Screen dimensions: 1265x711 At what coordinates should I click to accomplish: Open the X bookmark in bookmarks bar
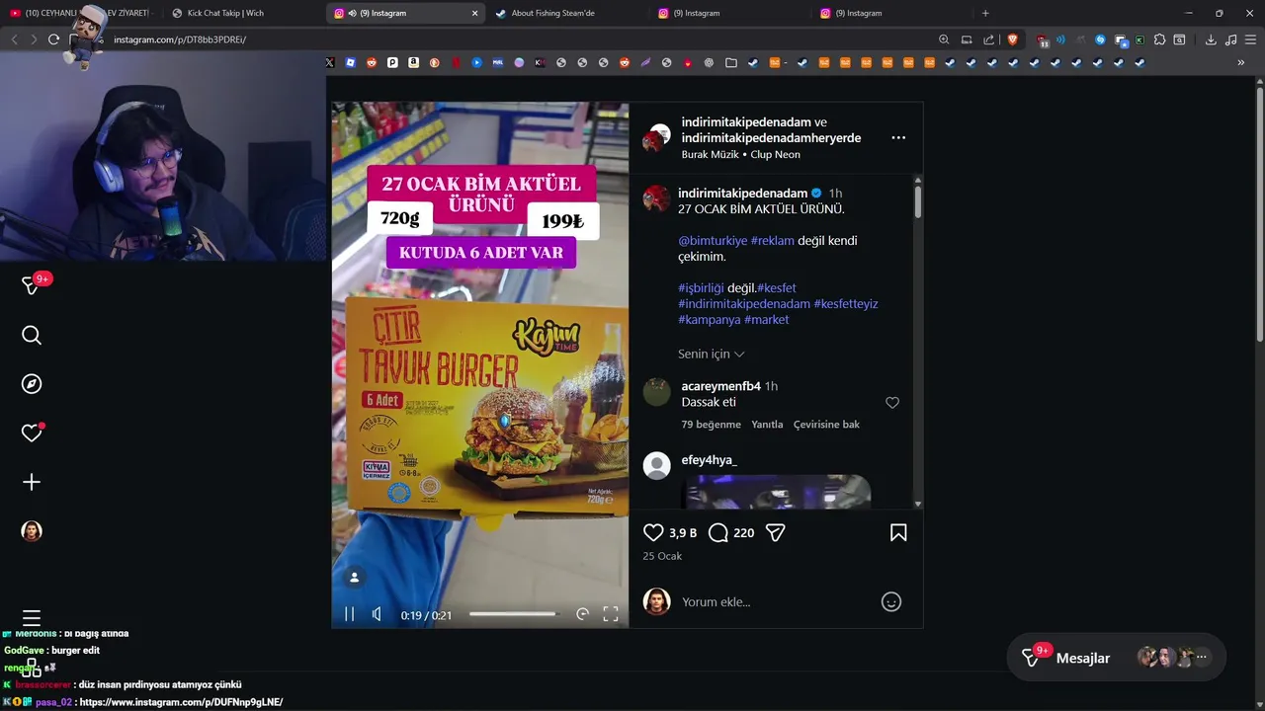[x=330, y=62]
